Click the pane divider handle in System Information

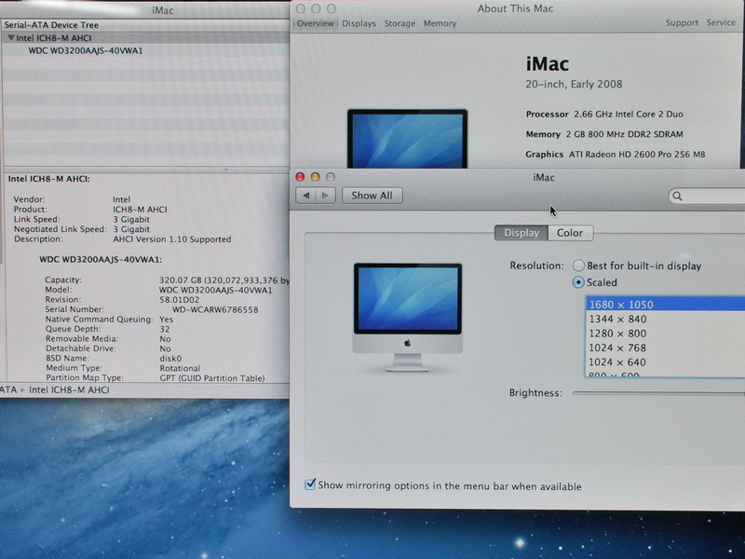(226, 170)
